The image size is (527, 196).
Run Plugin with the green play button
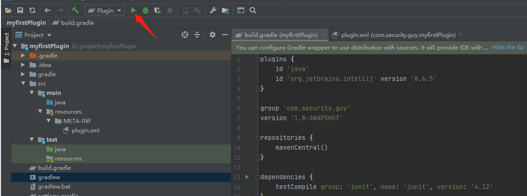[x=133, y=11]
